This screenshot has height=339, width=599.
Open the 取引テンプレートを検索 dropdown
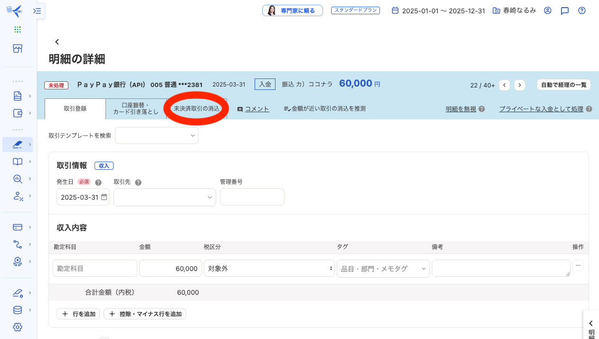pos(156,136)
